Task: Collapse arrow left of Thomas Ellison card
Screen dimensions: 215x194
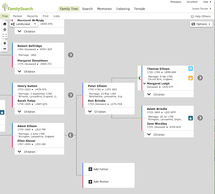Action: pyautogui.click(x=140, y=78)
